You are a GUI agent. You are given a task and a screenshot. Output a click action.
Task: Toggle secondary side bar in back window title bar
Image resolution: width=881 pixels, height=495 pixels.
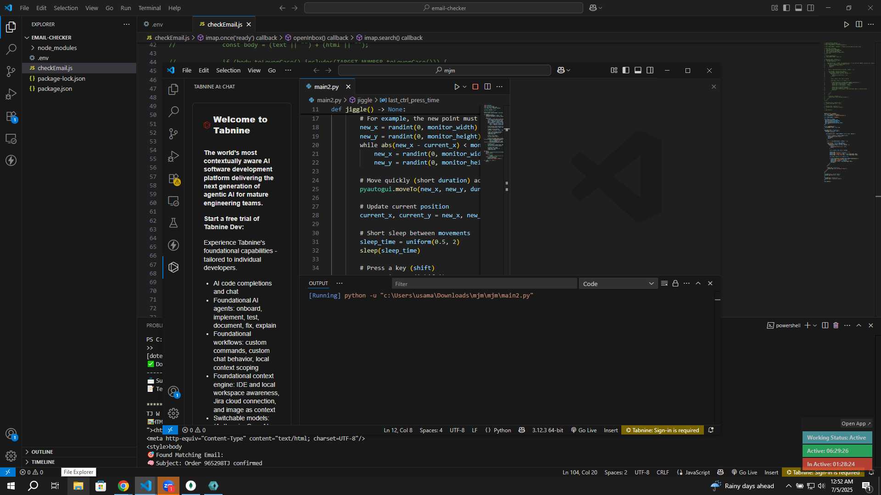(811, 8)
